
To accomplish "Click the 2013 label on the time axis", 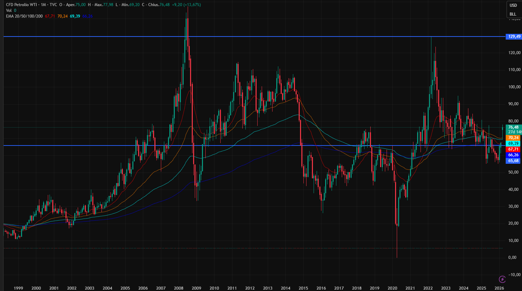I will click(x=268, y=288).
